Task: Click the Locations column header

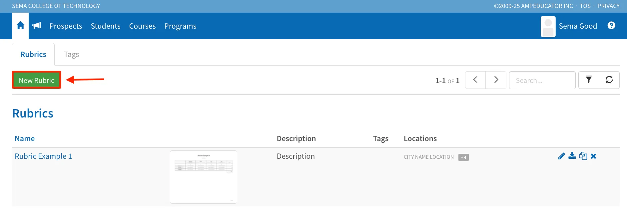Action: point(420,138)
